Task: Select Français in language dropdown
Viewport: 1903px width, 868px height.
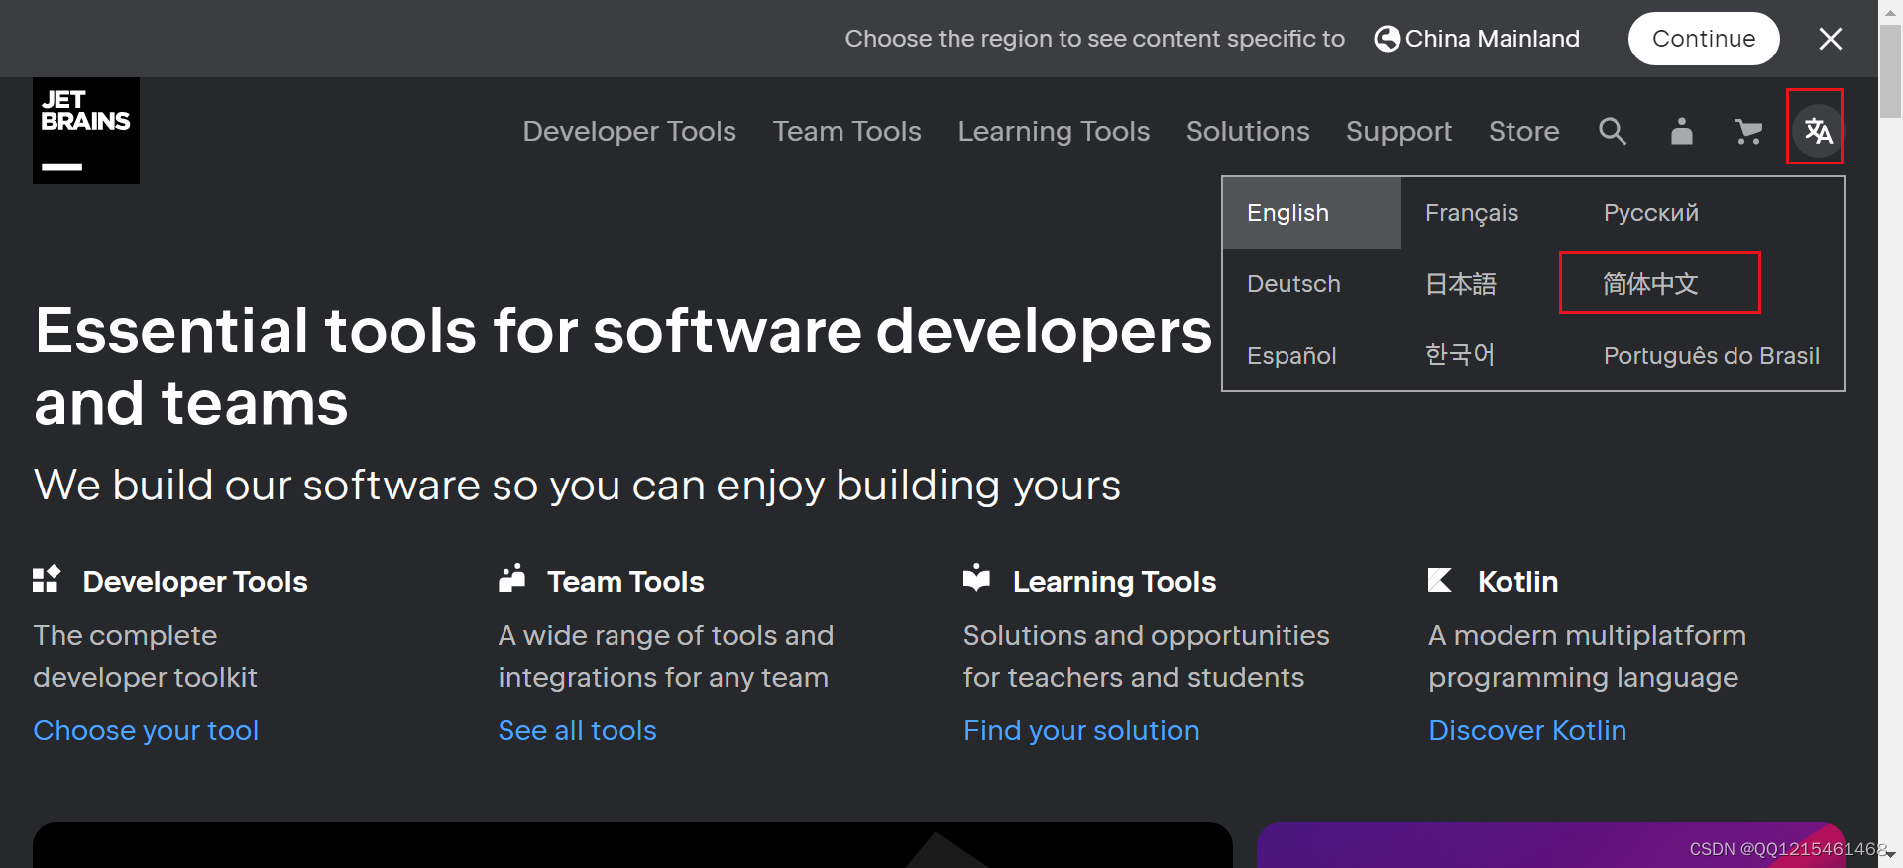Action: (x=1472, y=213)
